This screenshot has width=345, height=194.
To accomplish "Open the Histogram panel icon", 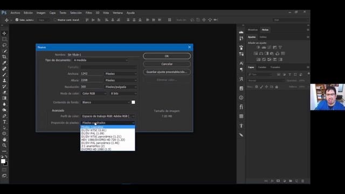I will 241,32.
